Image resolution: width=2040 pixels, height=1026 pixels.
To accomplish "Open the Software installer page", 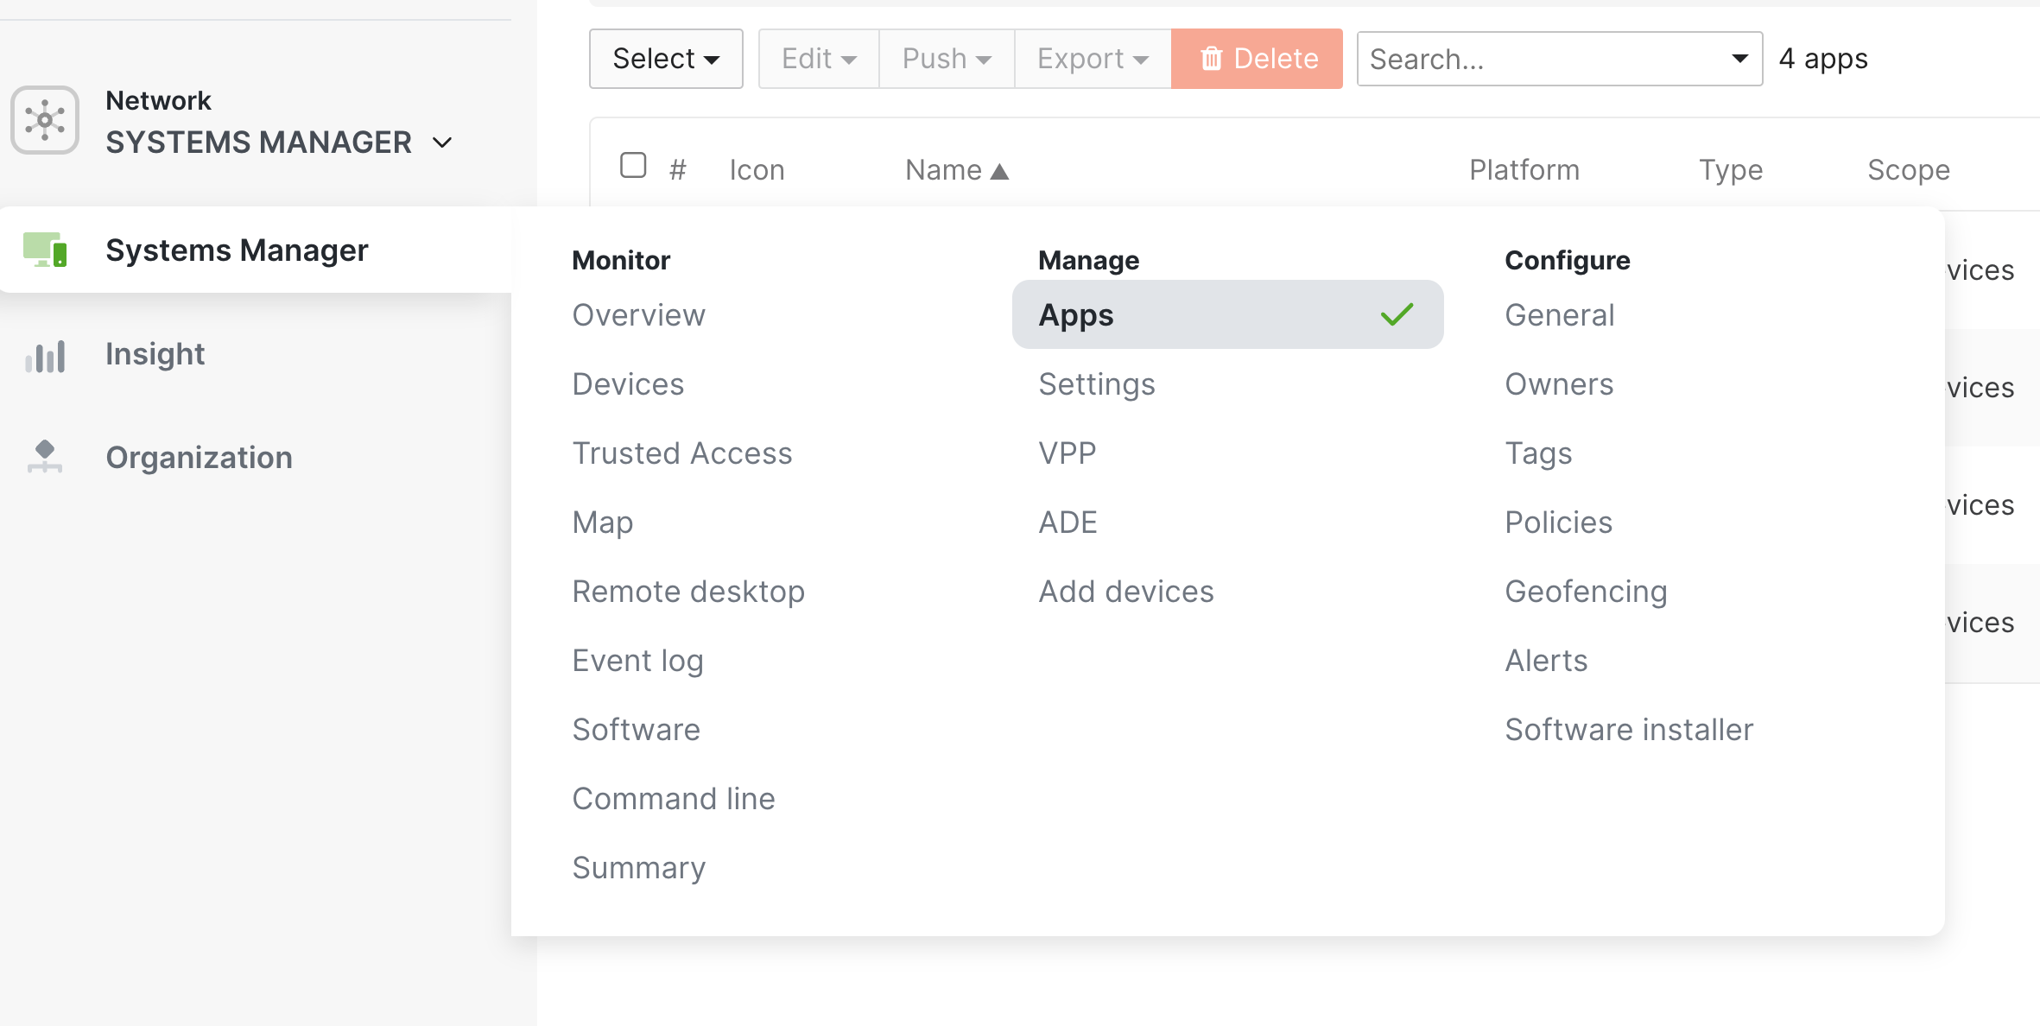I will (x=1629, y=729).
